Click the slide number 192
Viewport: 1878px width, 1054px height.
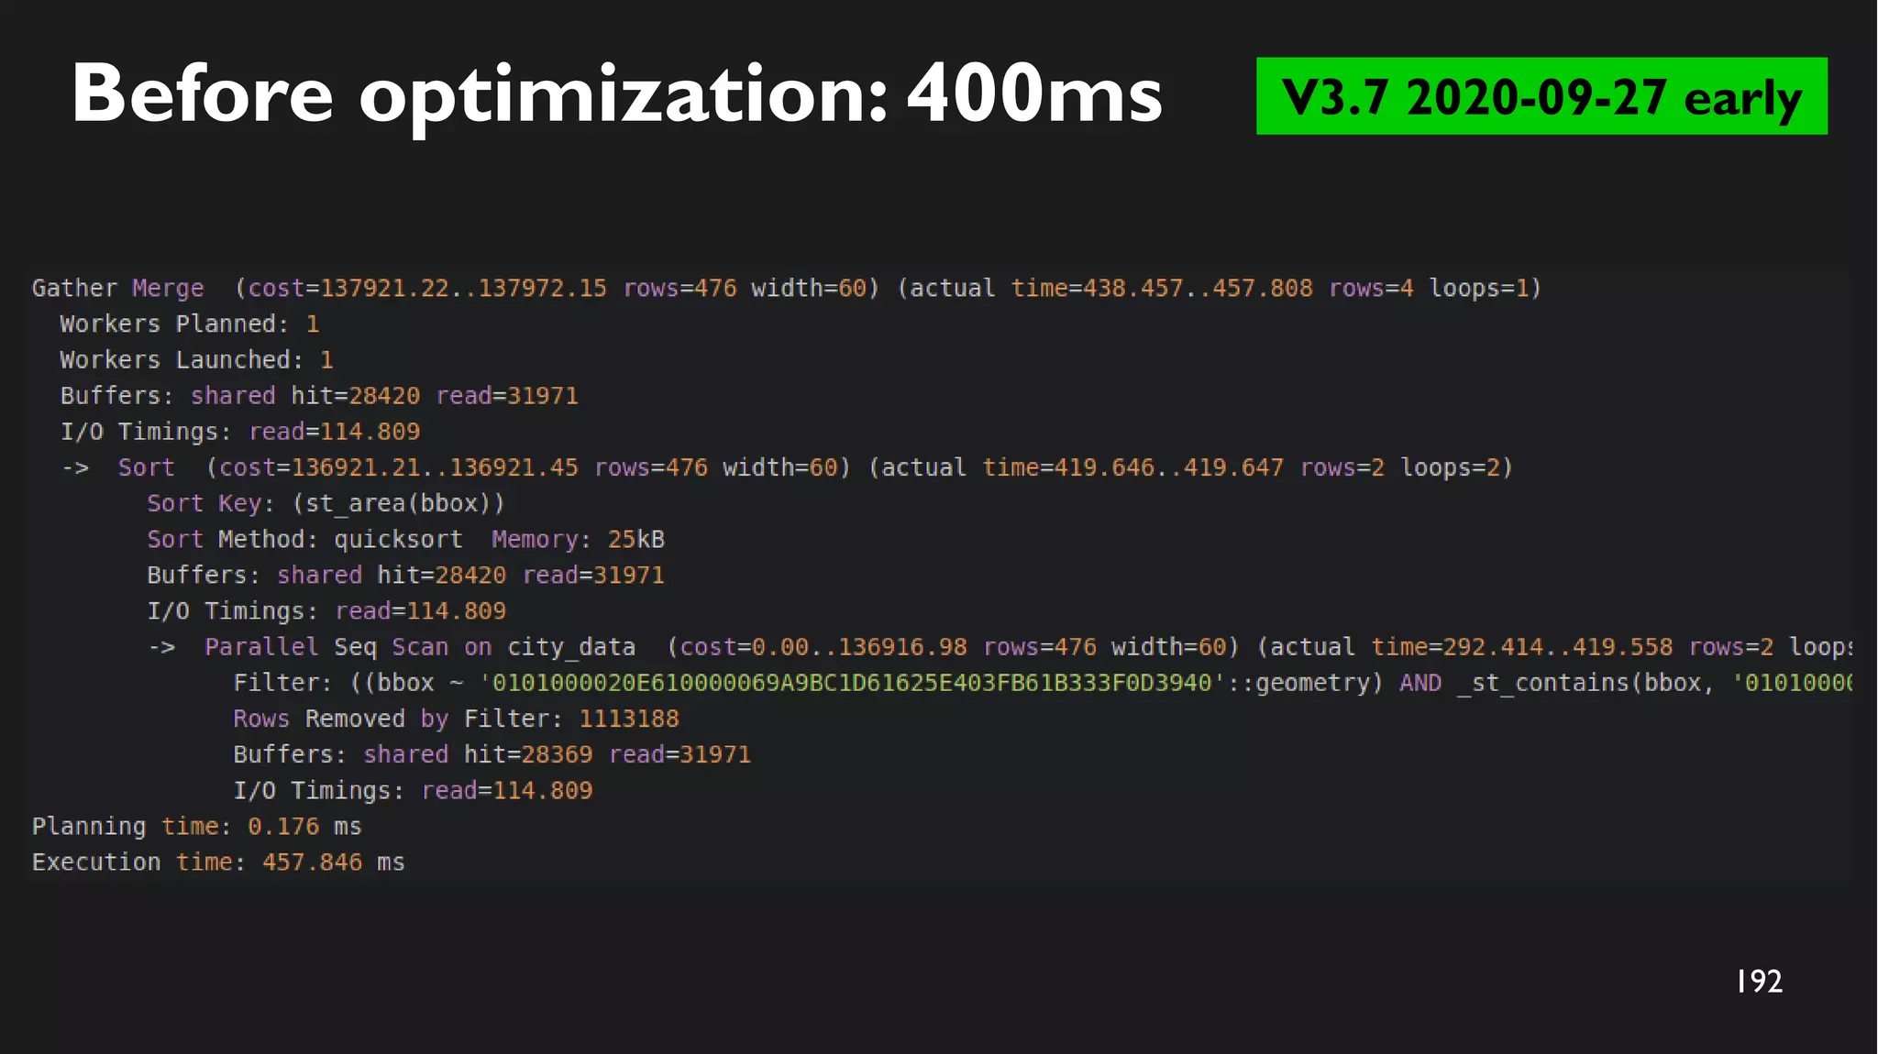pos(1759,982)
